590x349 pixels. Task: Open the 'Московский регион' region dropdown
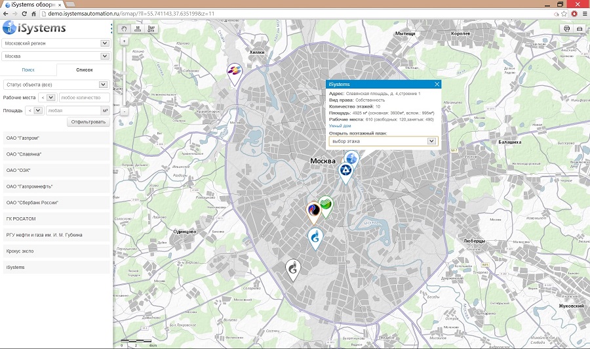[x=56, y=43]
